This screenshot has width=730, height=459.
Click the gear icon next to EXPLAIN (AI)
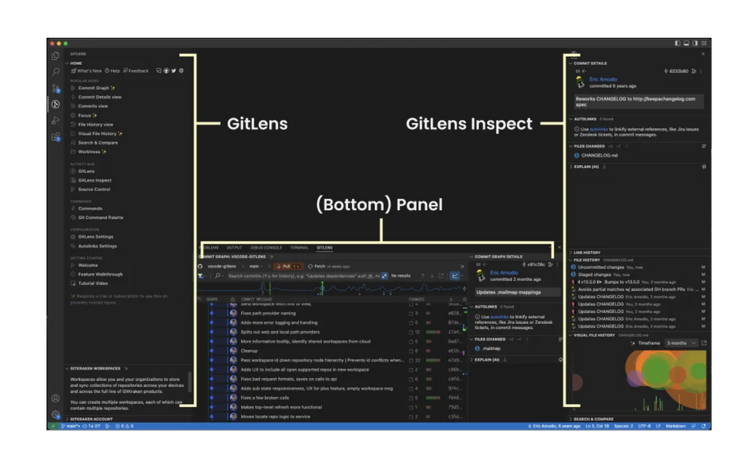point(704,166)
